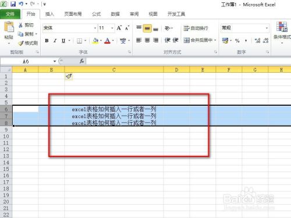The width and height of the screenshot is (291, 218).
Task: Apply fill color with paint bucket icon
Action: (x=95, y=41)
